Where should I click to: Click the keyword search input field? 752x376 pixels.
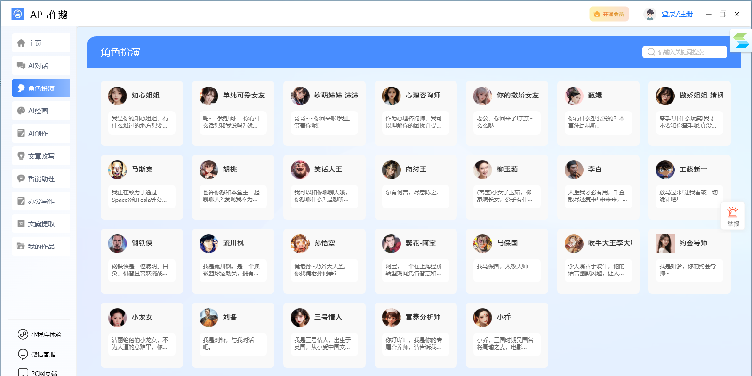pos(684,52)
